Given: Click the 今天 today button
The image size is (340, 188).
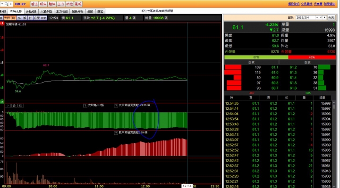Looking at the screenshot, I should (331, 17).
